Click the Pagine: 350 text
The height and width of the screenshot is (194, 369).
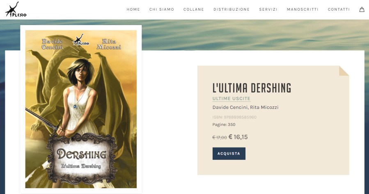224,125
